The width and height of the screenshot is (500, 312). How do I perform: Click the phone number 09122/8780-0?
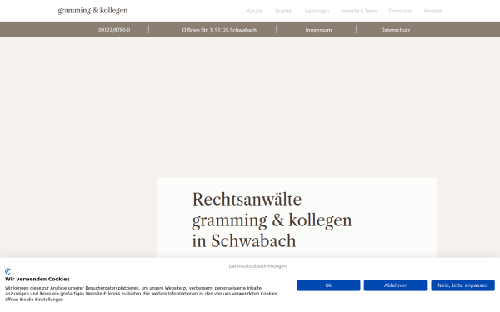coord(114,30)
